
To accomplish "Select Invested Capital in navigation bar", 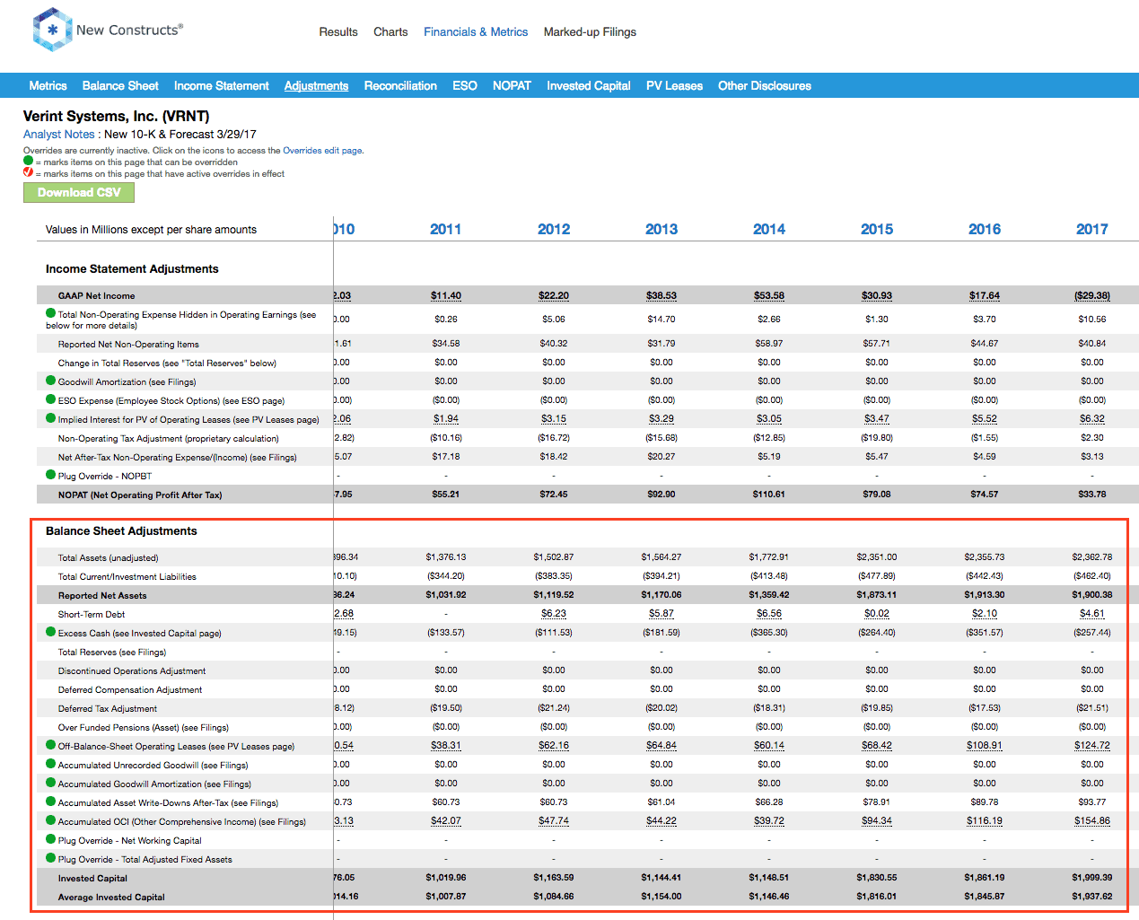I will pyautogui.click(x=589, y=85).
